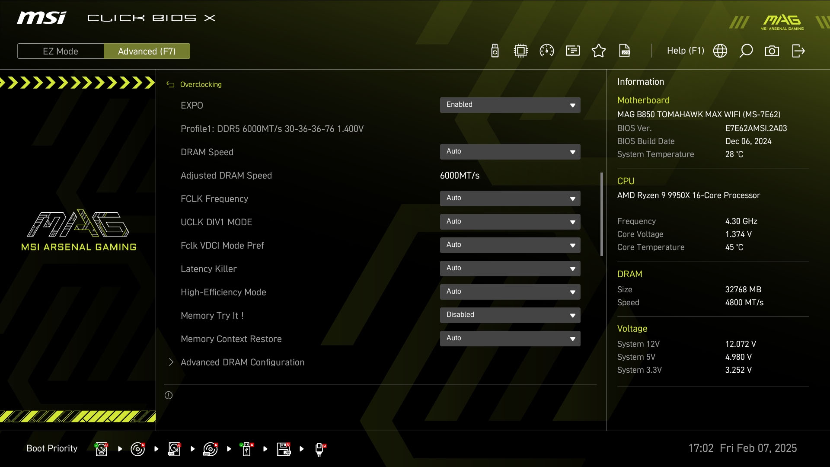Viewport: 830px width, 467px height.
Task: Open the search magnifier icon
Action: click(x=746, y=51)
